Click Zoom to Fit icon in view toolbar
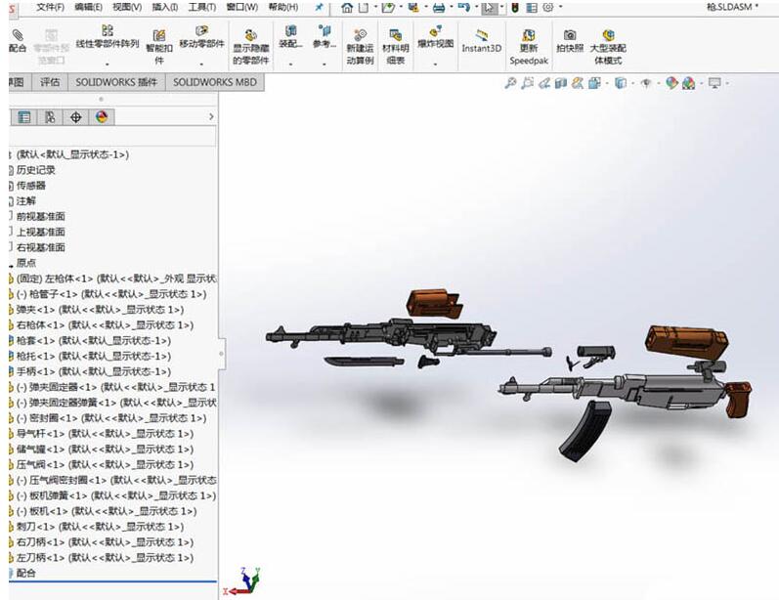The width and height of the screenshot is (779, 600). click(510, 83)
